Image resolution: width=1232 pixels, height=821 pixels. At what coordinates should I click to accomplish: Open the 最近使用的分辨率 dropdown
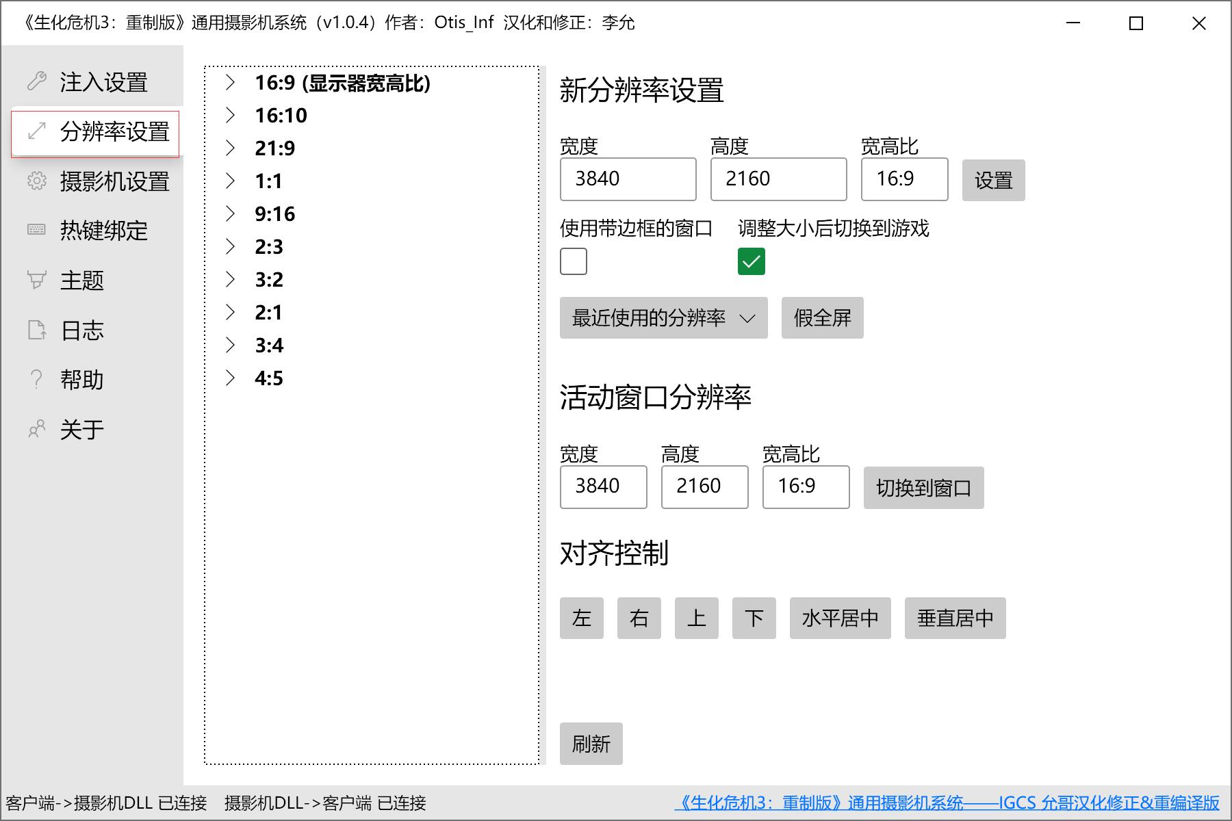point(663,318)
